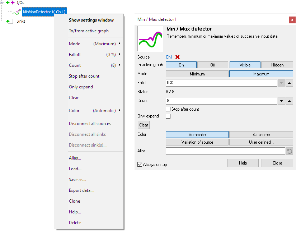Open the Count dropdown list

click(281, 101)
